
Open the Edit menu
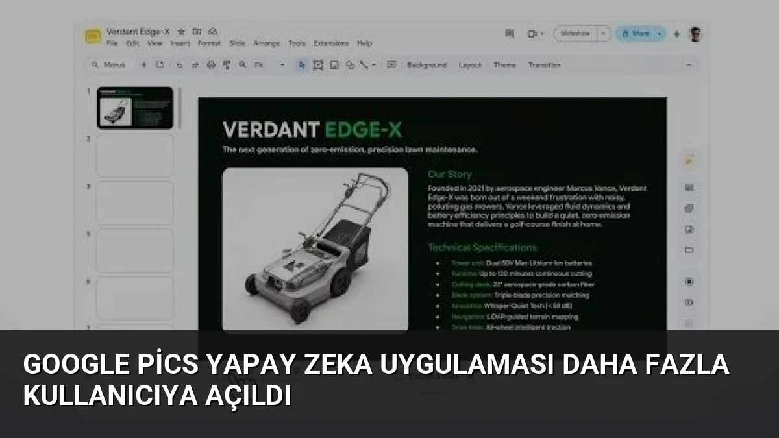pos(132,43)
